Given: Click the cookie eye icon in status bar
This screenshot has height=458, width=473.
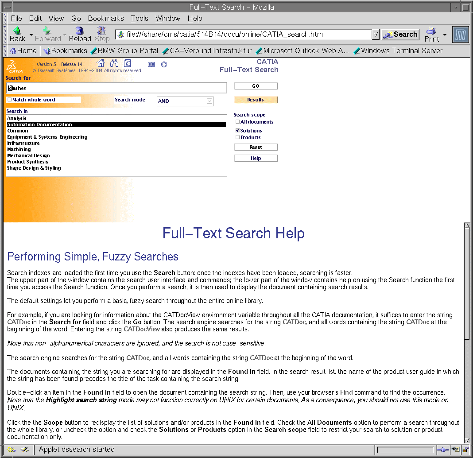Looking at the screenshot, I should [x=455, y=450].
